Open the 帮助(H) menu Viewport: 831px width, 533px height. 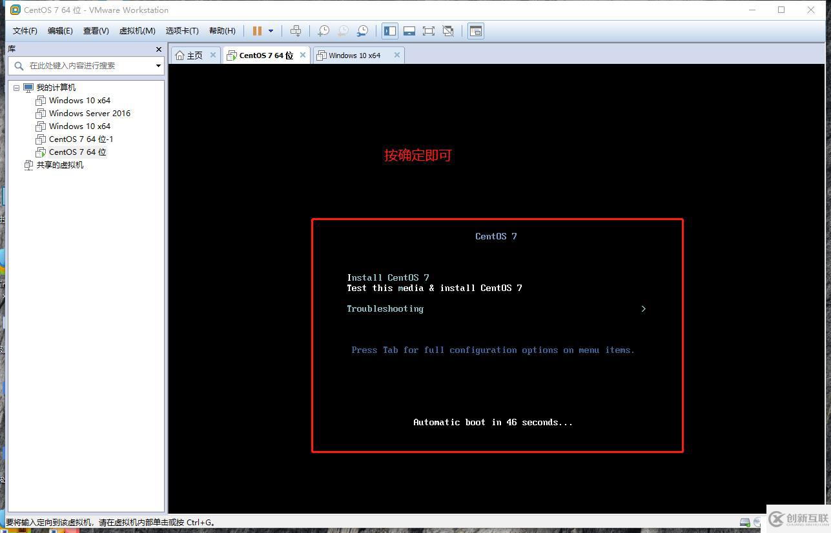(x=222, y=31)
